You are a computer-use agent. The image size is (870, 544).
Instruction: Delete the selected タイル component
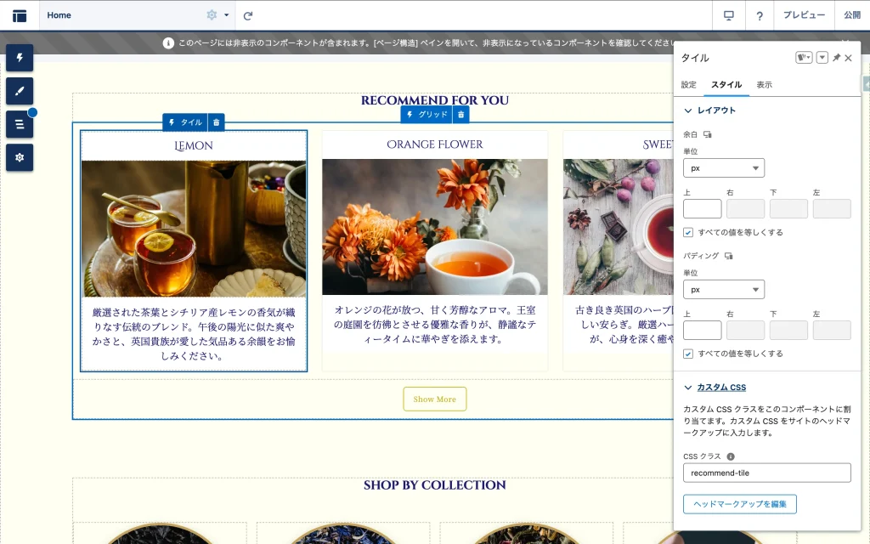coord(216,122)
